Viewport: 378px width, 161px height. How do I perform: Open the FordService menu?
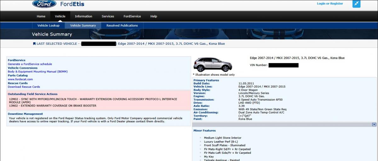[132, 16]
